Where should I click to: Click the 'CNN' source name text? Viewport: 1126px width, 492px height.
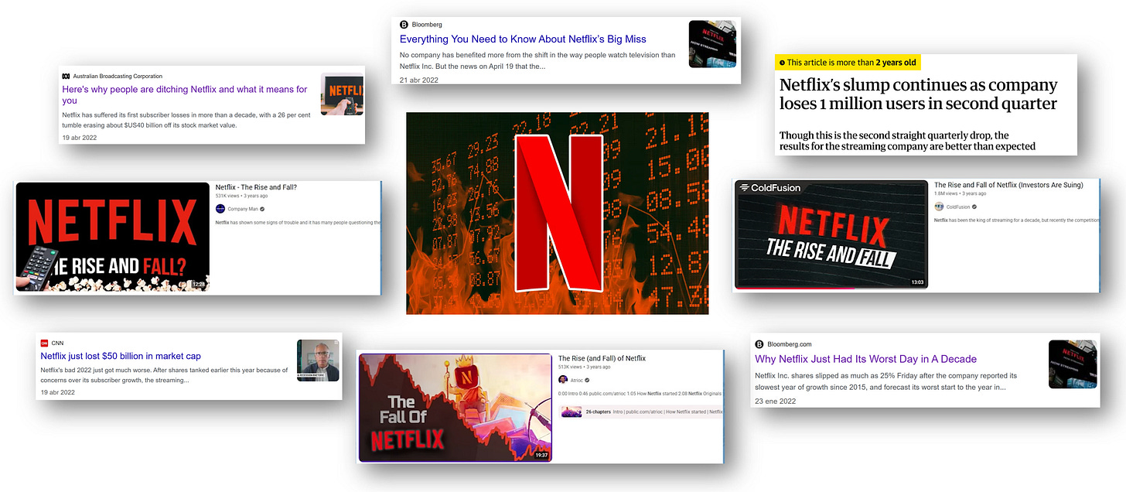point(58,343)
